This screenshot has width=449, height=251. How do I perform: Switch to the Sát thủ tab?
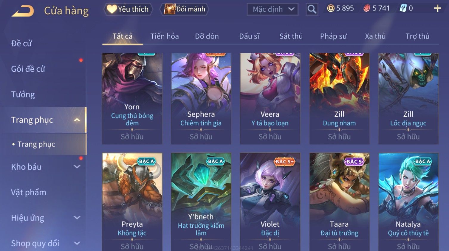point(291,36)
